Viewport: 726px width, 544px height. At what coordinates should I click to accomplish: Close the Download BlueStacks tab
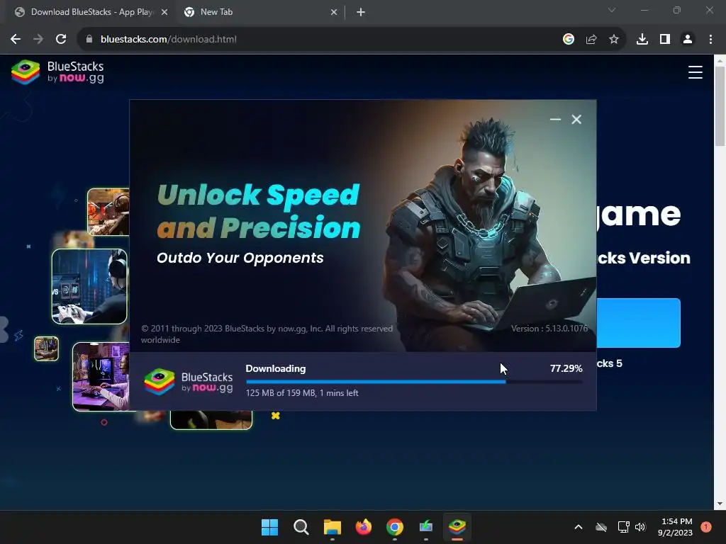164,12
